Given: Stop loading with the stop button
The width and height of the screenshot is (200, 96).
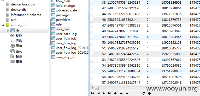Looking at the screenshot, I should tap(150, 93).
